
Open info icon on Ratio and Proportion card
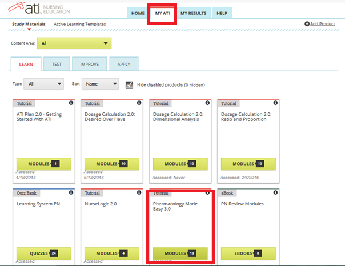tap(275, 103)
